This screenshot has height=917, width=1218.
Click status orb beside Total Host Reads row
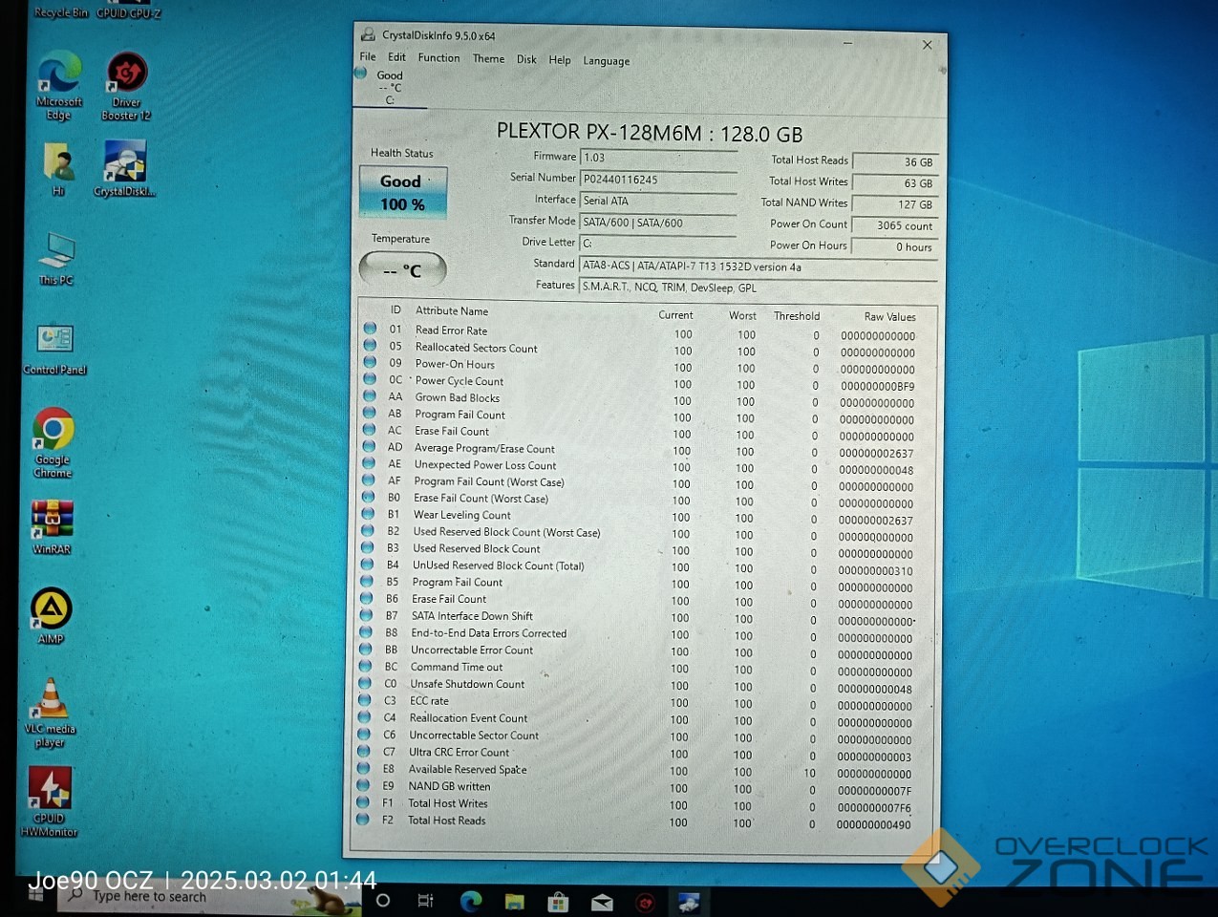pyautogui.click(x=363, y=819)
